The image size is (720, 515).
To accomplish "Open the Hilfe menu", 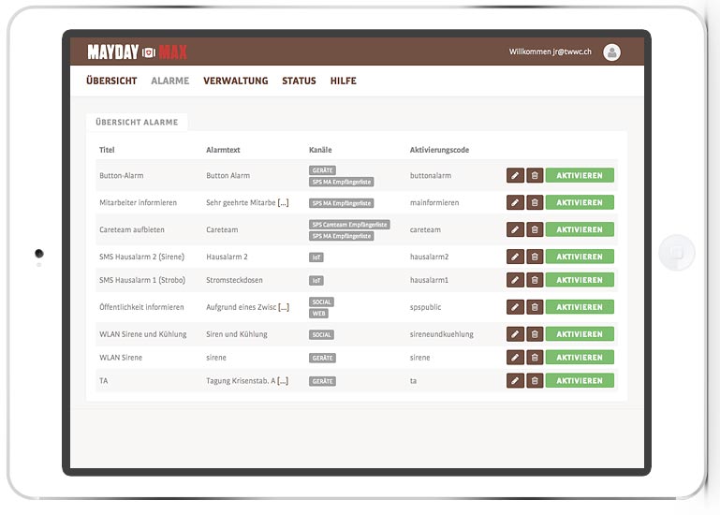I will click(343, 81).
